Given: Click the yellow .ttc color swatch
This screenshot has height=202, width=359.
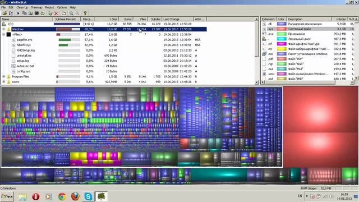Looking at the screenshot, I should point(282,49).
